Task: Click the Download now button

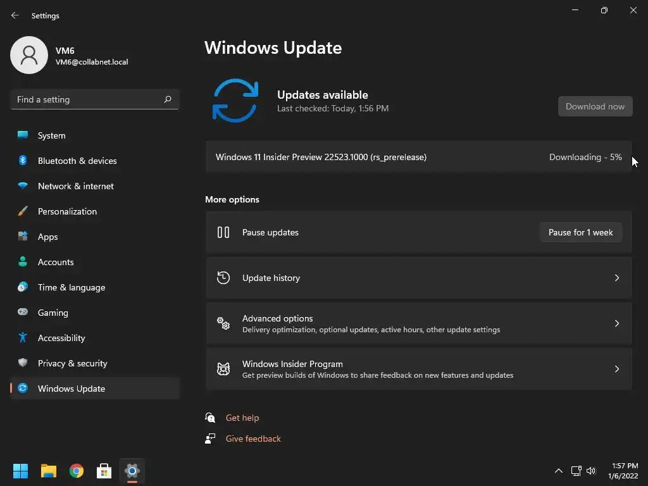Action: [595, 106]
